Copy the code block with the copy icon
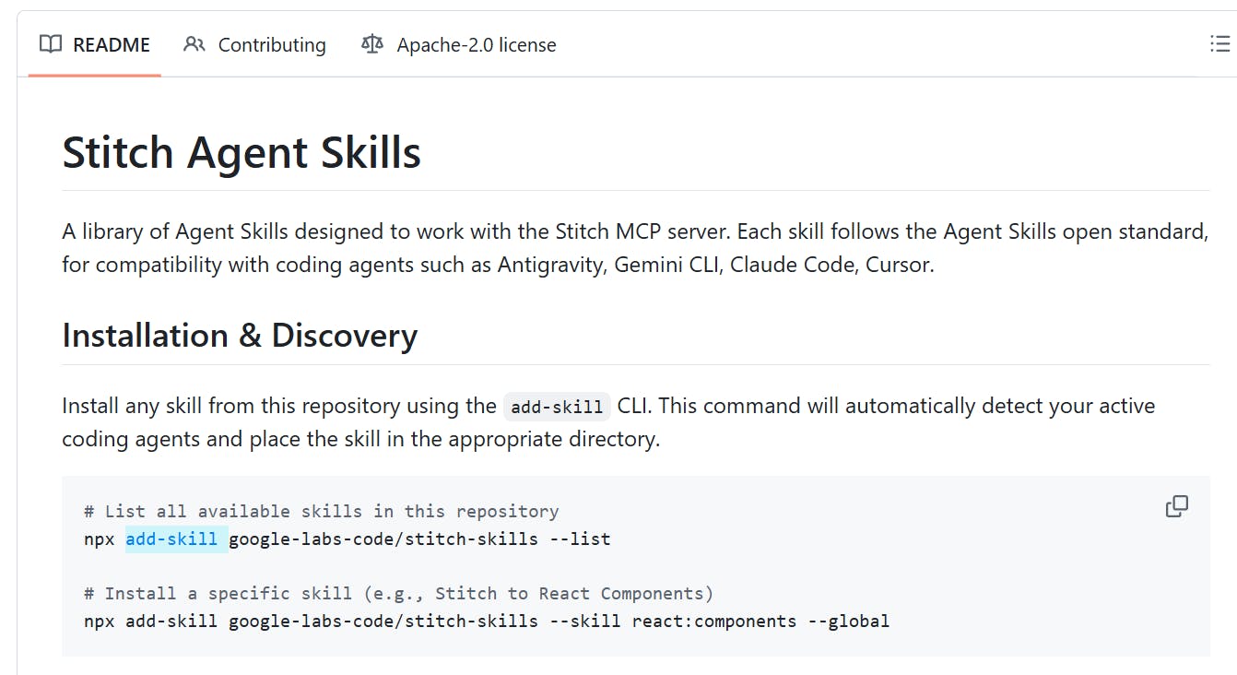This screenshot has height=675, width=1237. (x=1176, y=506)
